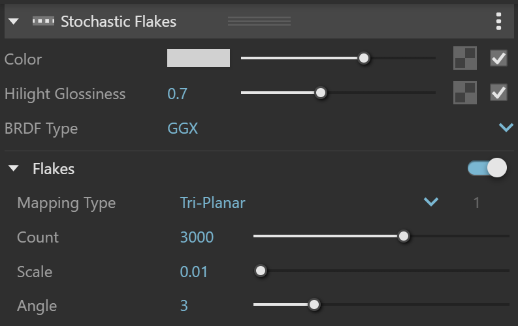Click the Stochastic Flakes layer type icon

point(43,22)
